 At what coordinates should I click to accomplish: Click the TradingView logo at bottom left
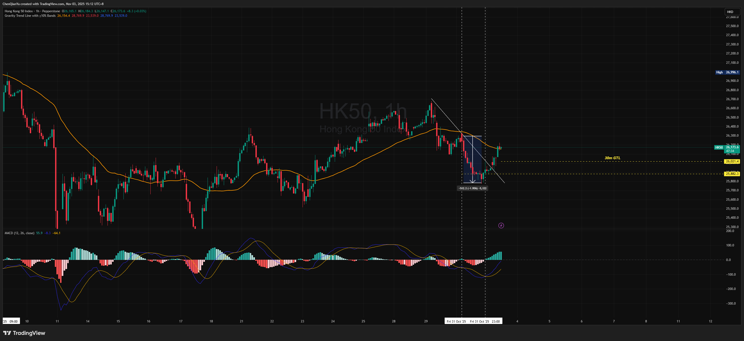click(24, 333)
